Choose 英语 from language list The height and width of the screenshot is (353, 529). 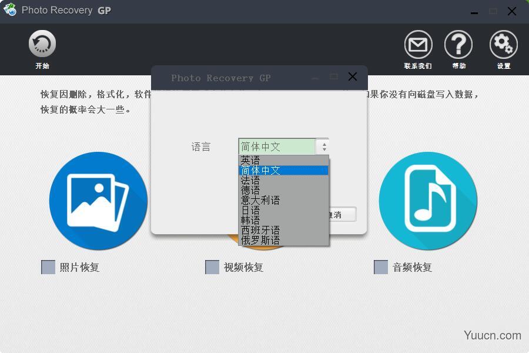tap(283, 160)
